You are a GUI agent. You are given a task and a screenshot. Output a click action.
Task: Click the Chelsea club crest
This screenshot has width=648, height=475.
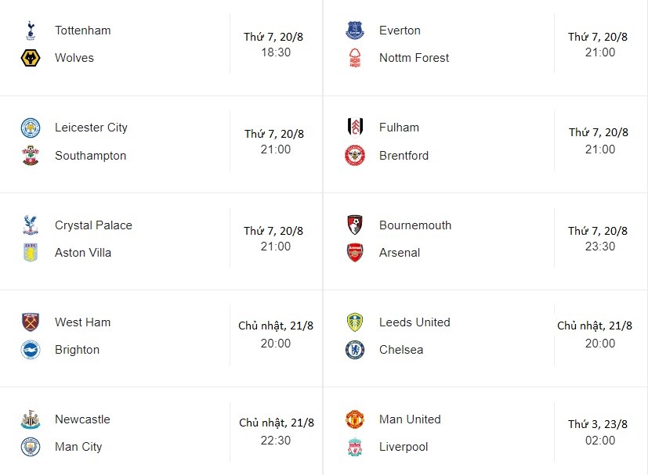coord(355,350)
